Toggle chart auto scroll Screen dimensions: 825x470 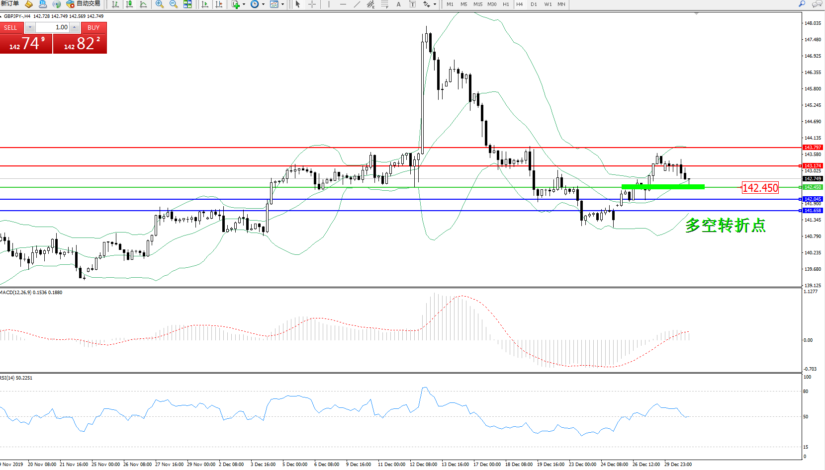point(204,4)
